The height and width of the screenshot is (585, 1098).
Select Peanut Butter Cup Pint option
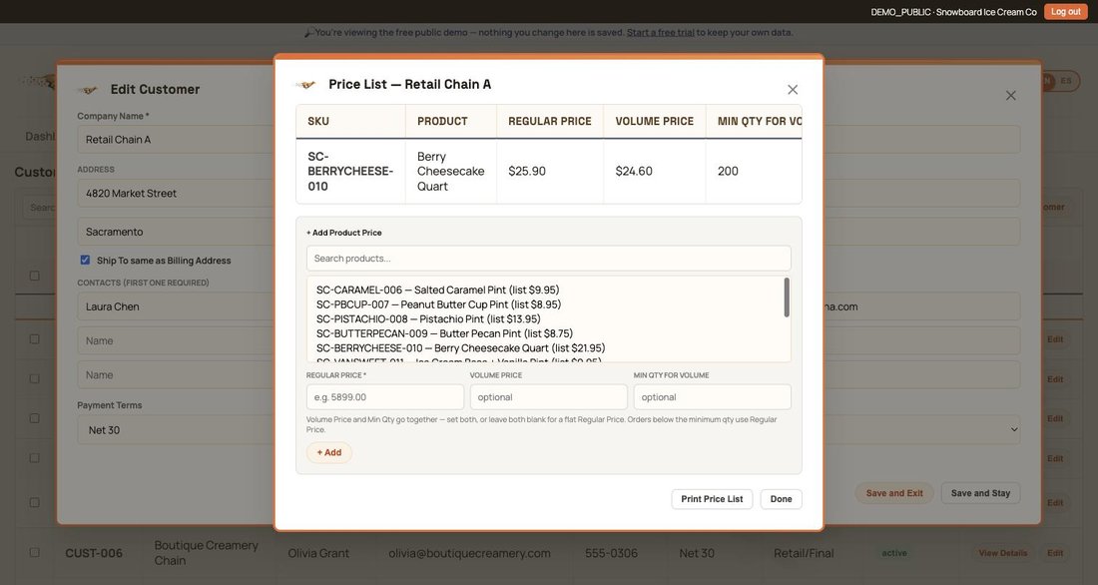[438, 304]
